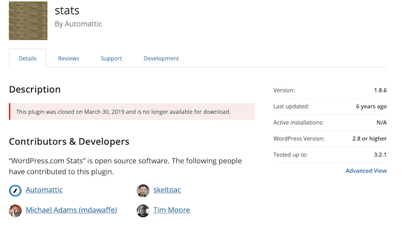This screenshot has width=417, height=226.
Task: Click Tim Moore avatar photo
Action: (x=143, y=211)
